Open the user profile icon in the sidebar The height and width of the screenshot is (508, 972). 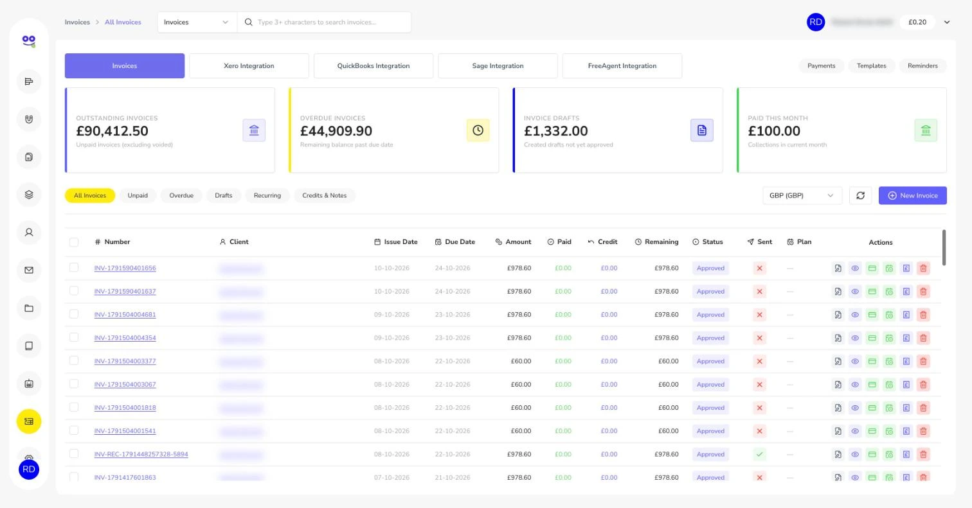pos(29,232)
